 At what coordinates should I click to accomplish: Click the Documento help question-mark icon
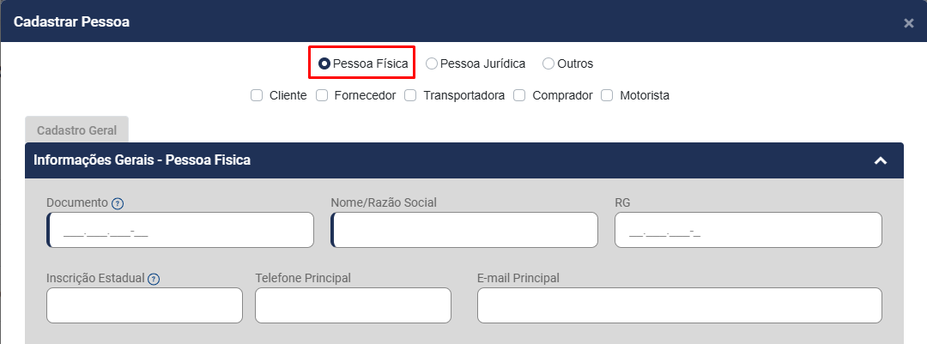pyautogui.click(x=118, y=203)
